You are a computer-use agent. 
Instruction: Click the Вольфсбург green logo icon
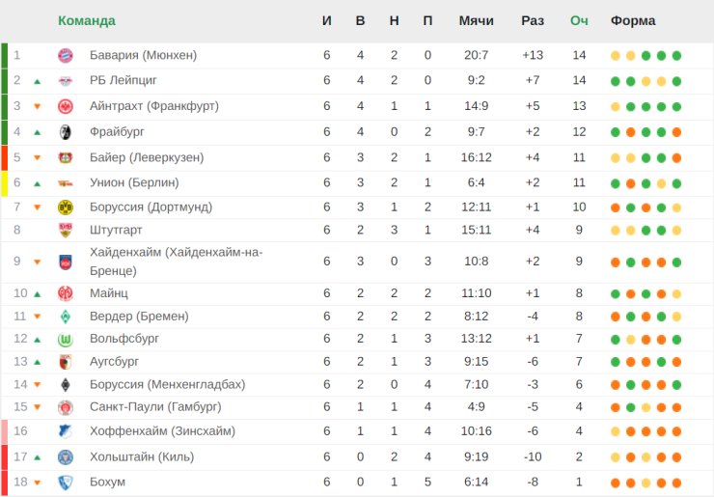tap(66, 340)
